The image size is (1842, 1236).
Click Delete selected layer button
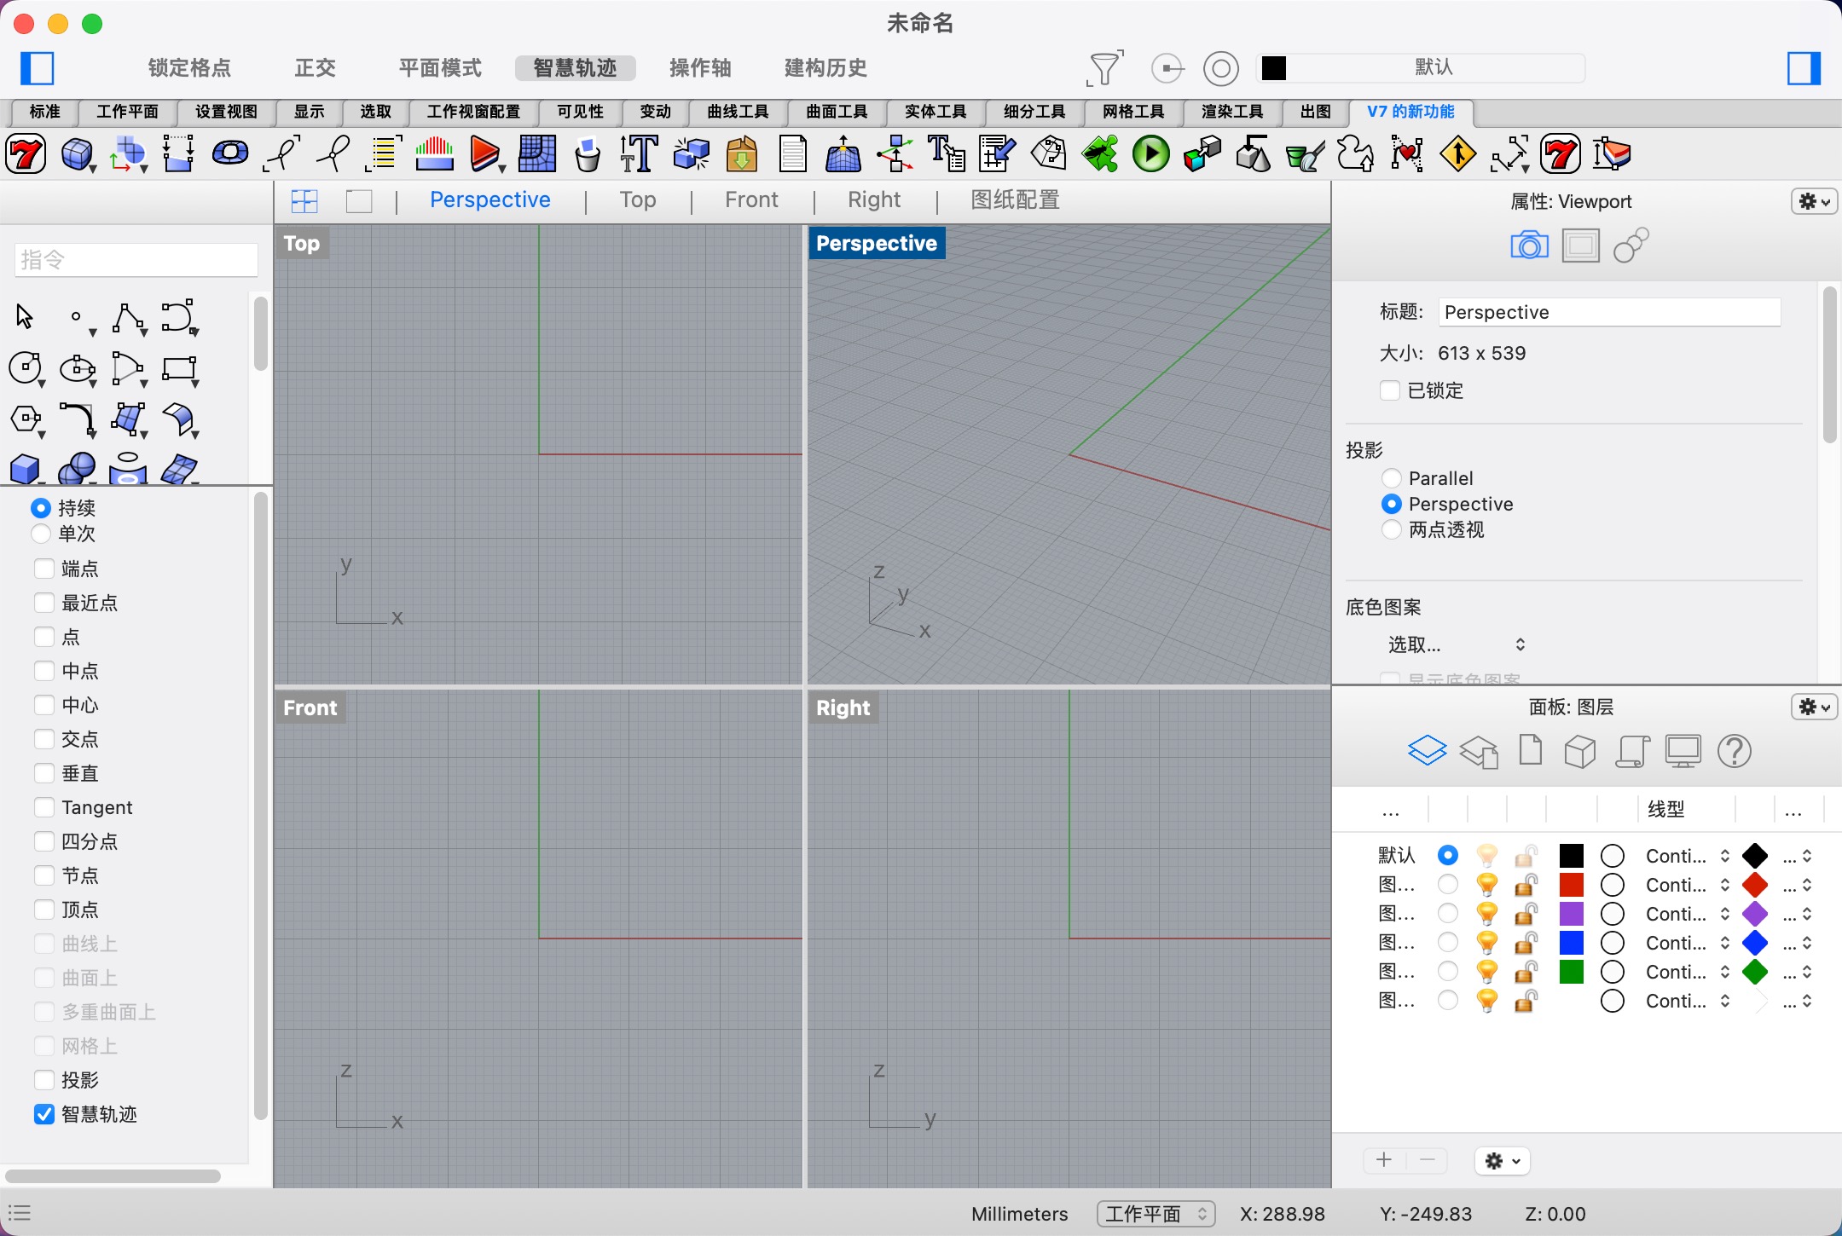(x=1425, y=1160)
